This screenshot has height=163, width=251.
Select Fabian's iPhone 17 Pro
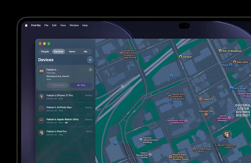[65, 97]
